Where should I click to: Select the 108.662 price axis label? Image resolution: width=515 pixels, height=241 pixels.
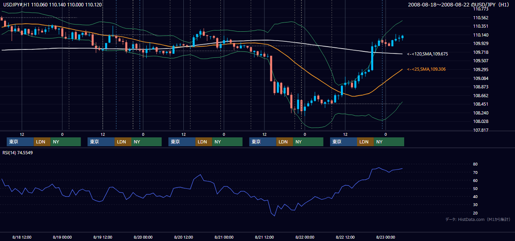click(482, 96)
